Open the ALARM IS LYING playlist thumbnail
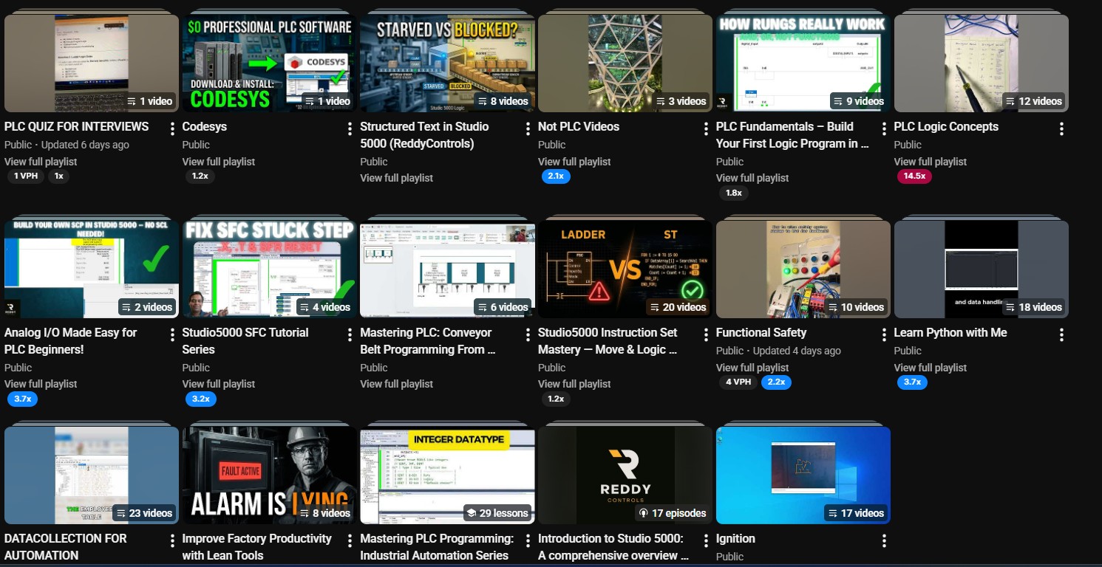Screen dimensions: 1102x567 (270, 475)
